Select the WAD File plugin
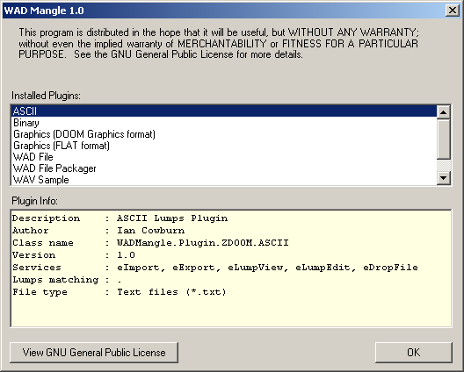This screenshot has width=464, height=372. coord(224,157)
